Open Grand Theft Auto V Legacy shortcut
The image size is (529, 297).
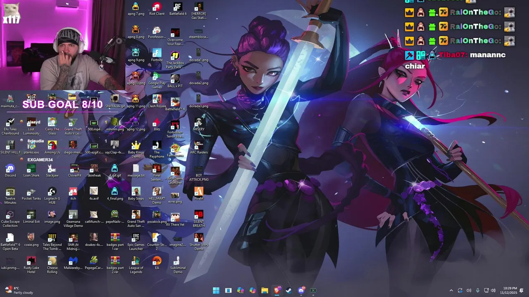tap(73, 127)
